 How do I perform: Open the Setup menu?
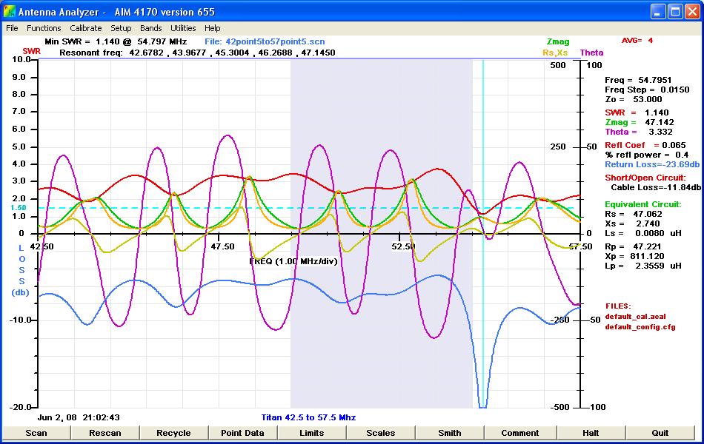[121, 28]
